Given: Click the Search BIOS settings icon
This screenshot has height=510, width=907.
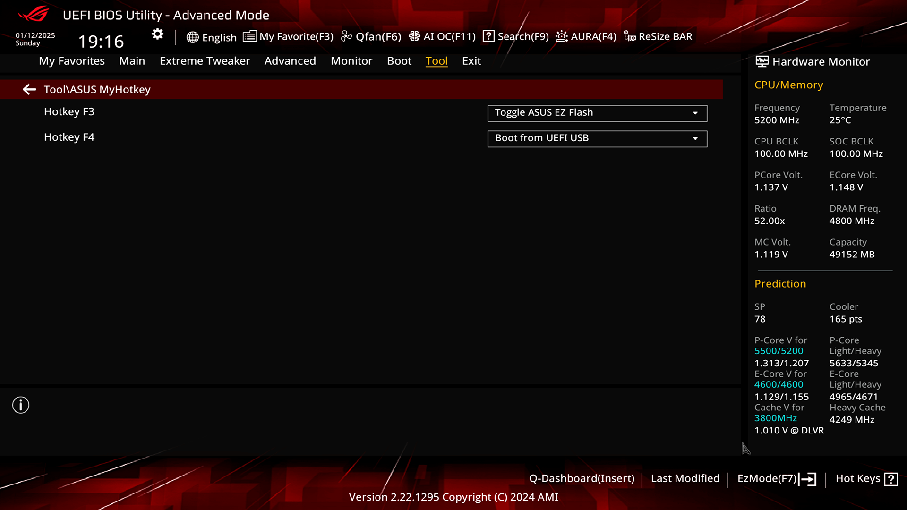Looking at the screenshot, I should click(x=488, y=35).
